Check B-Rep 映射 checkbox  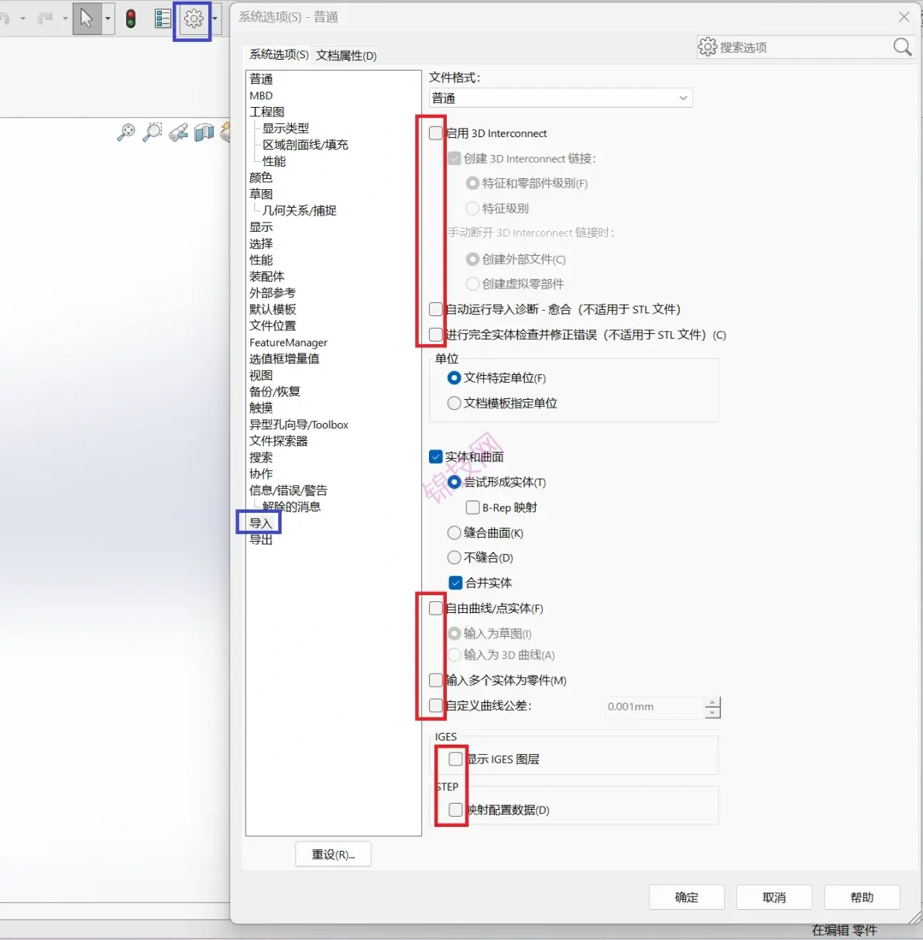pos(472,508)
